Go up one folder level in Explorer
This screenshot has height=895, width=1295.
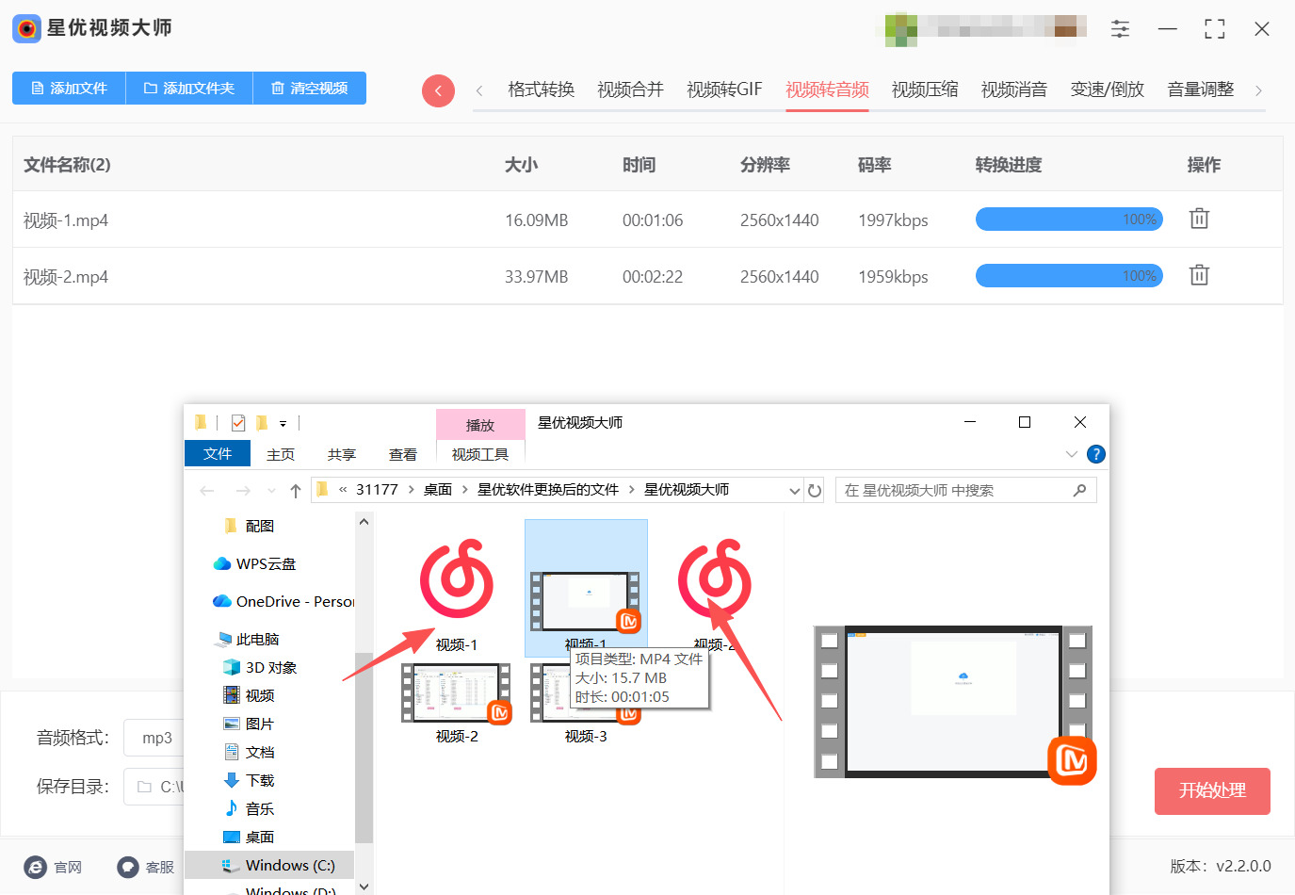pos(296,491)
